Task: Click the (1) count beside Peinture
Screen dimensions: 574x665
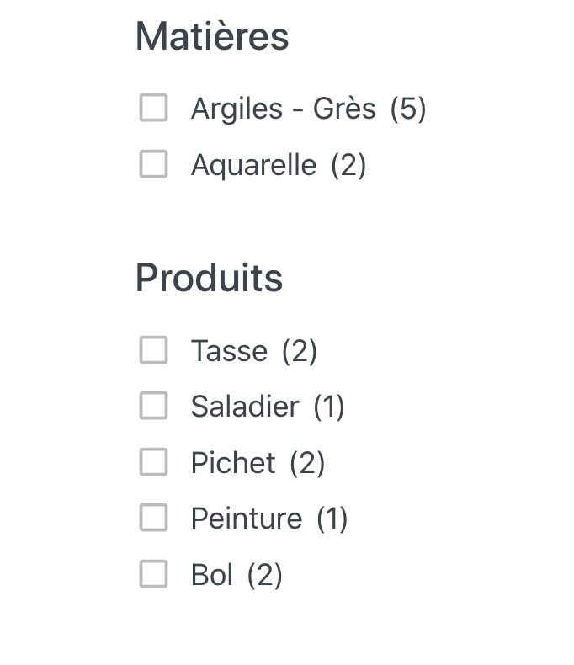Action: tap(332, 519)
